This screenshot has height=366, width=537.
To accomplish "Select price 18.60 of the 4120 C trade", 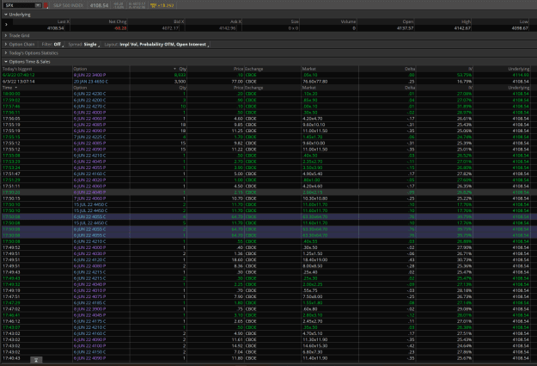I will tap(237, 259).
